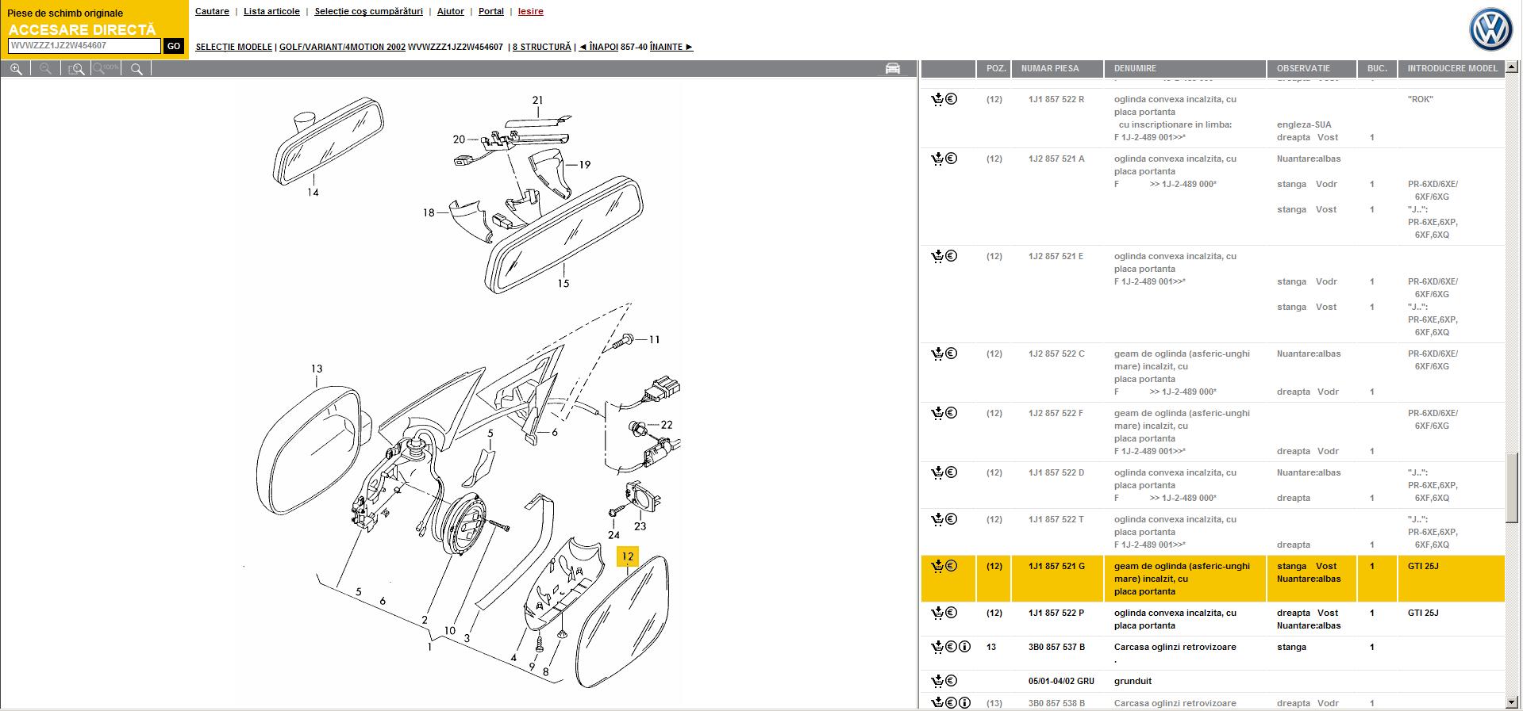Open the Cautare search menu
The width and height of the screenshot is (1523, 711).
point(212,11)
